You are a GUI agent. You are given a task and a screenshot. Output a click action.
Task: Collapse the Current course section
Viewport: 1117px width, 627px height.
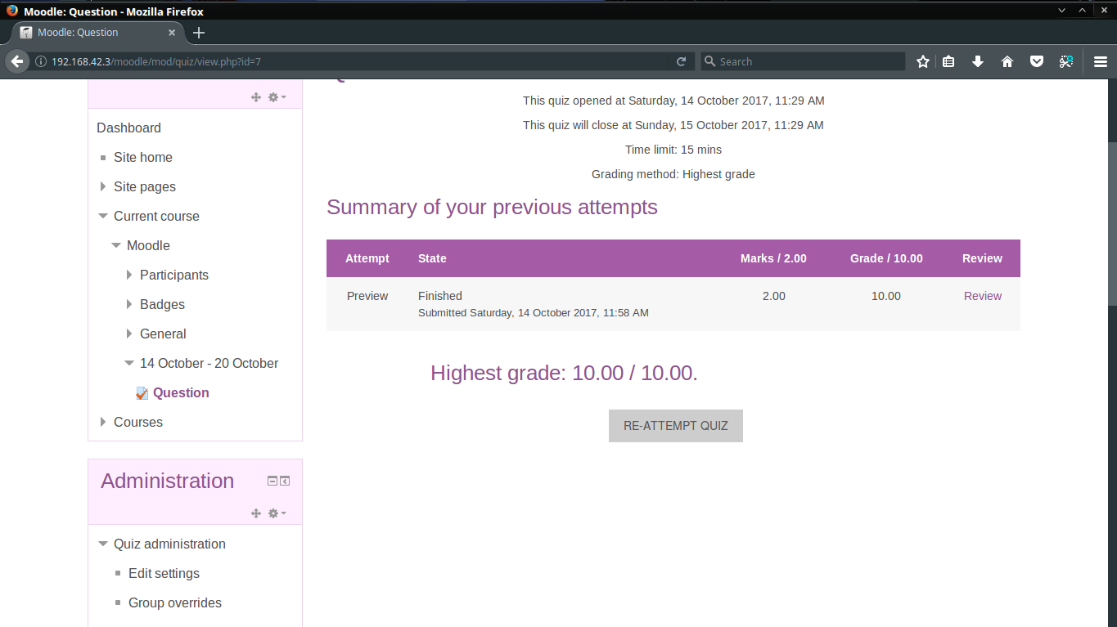point(103,216)
